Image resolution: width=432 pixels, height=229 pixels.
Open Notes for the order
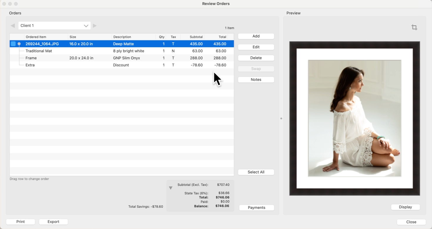coord(256,80)
